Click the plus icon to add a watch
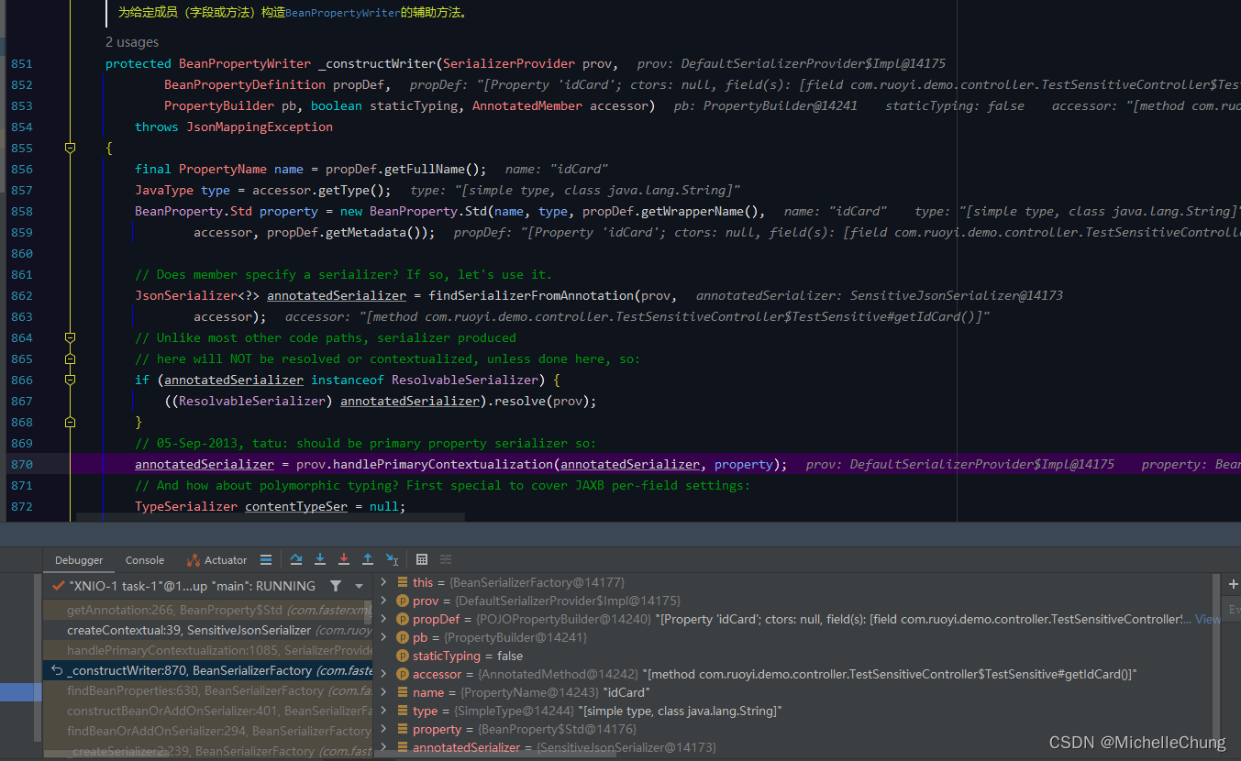 pyautogui.click(x=1233, y=584)
